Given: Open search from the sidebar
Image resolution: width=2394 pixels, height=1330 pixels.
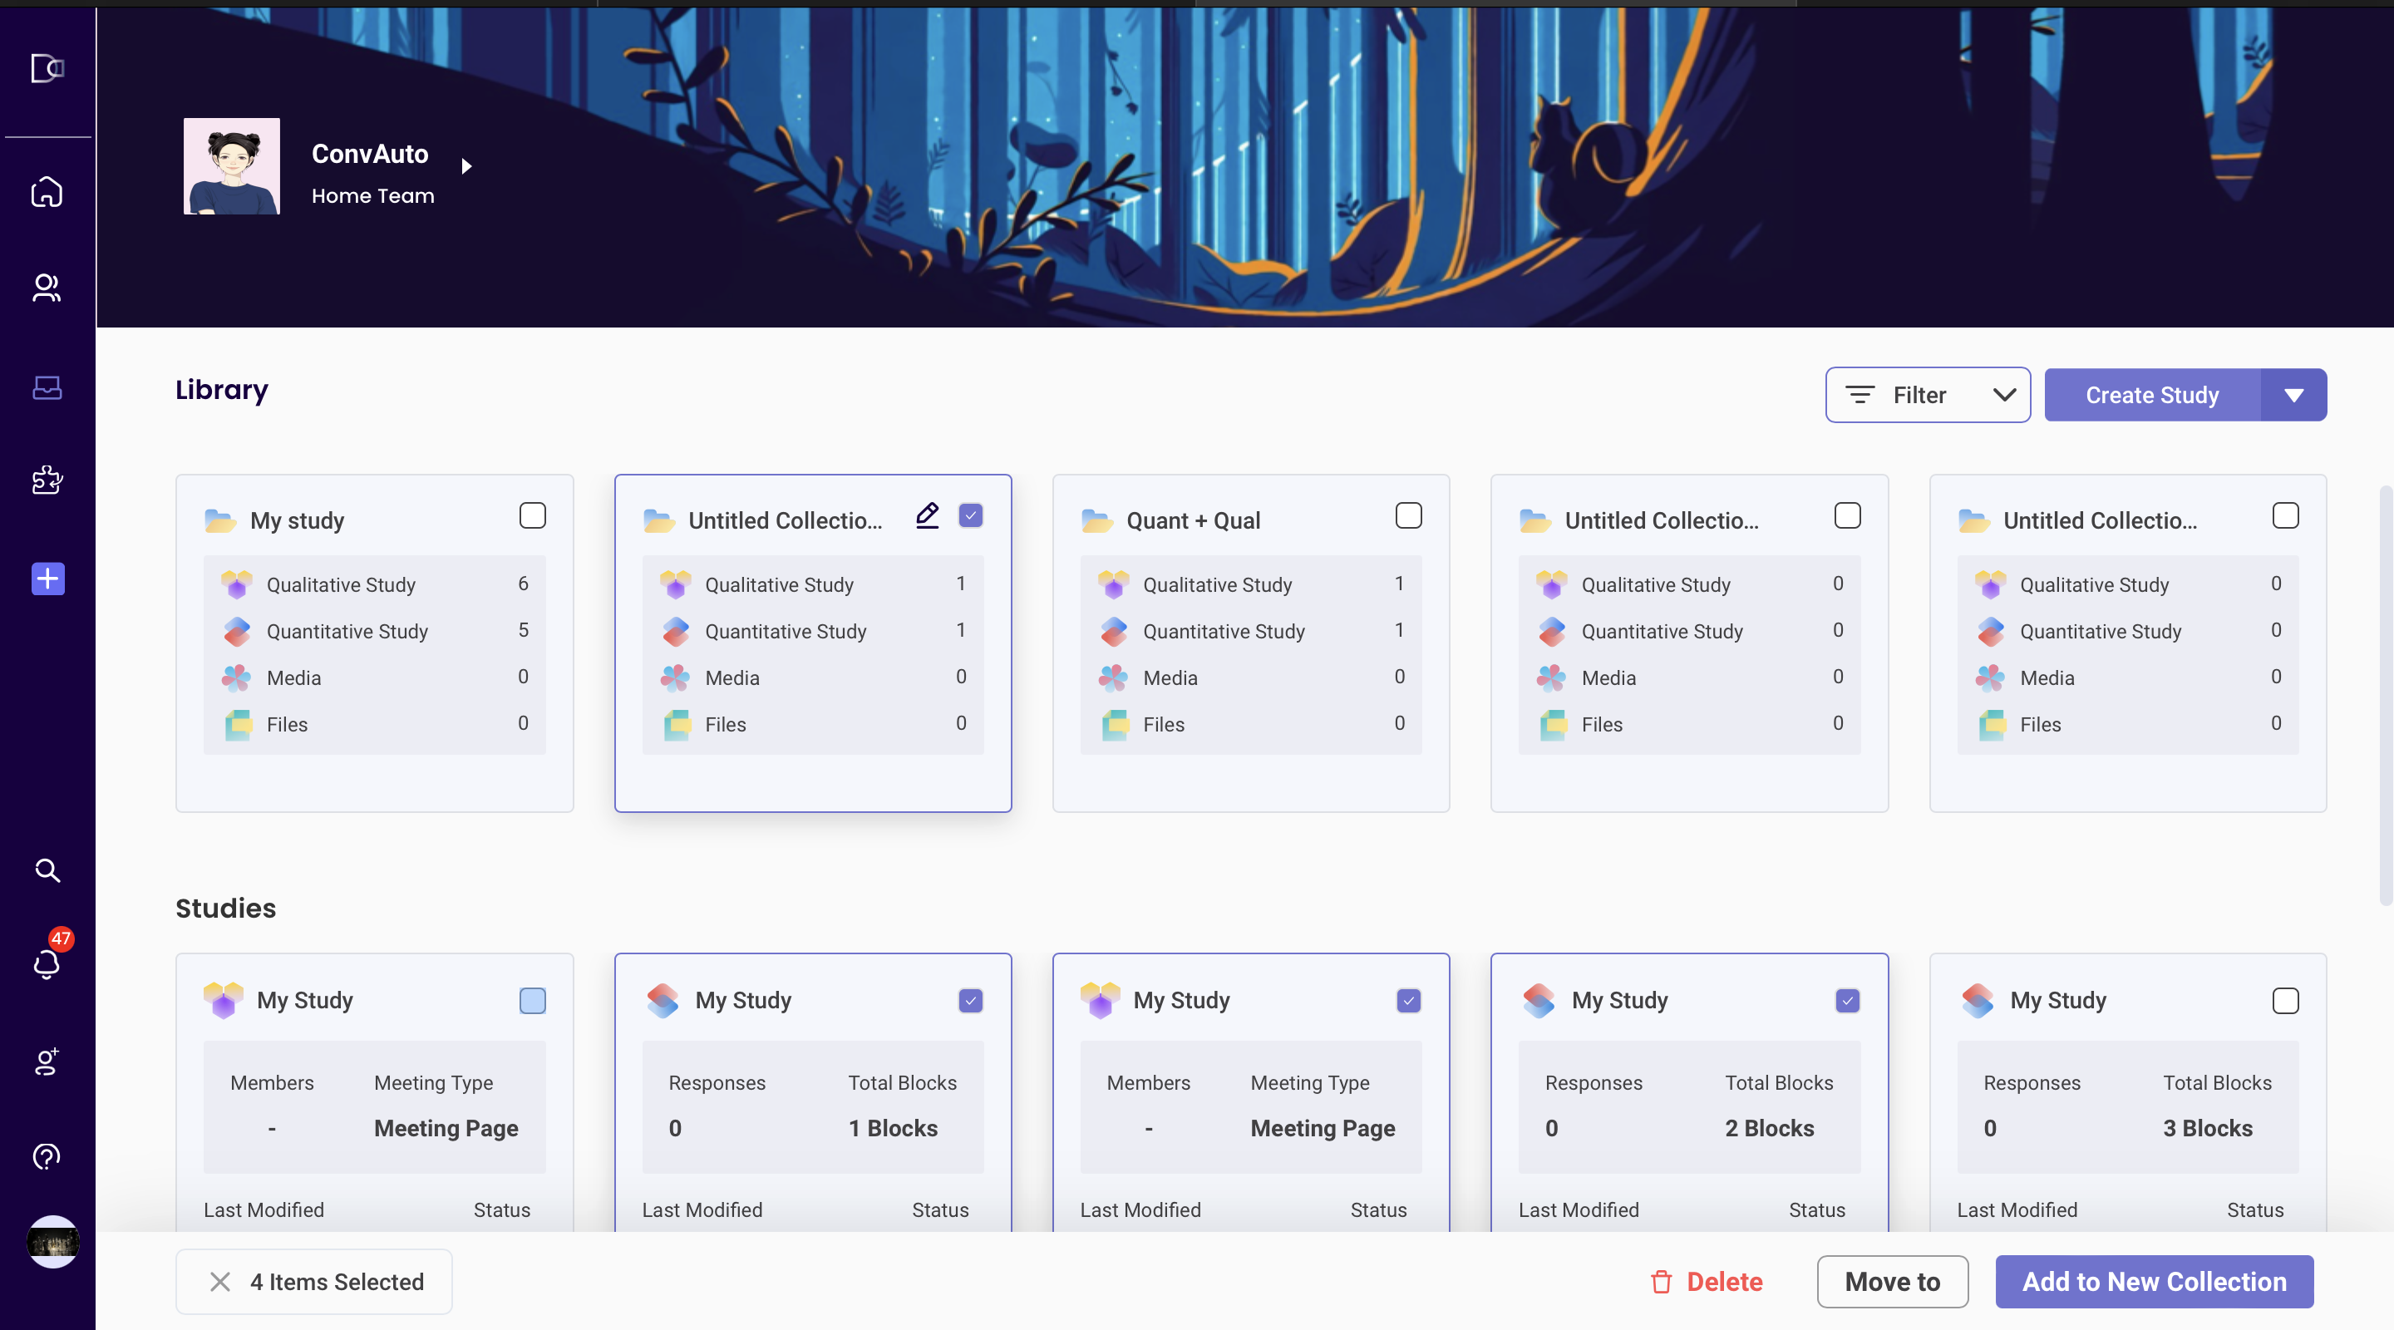Looking at the screenshot, I should pos(47,870).
